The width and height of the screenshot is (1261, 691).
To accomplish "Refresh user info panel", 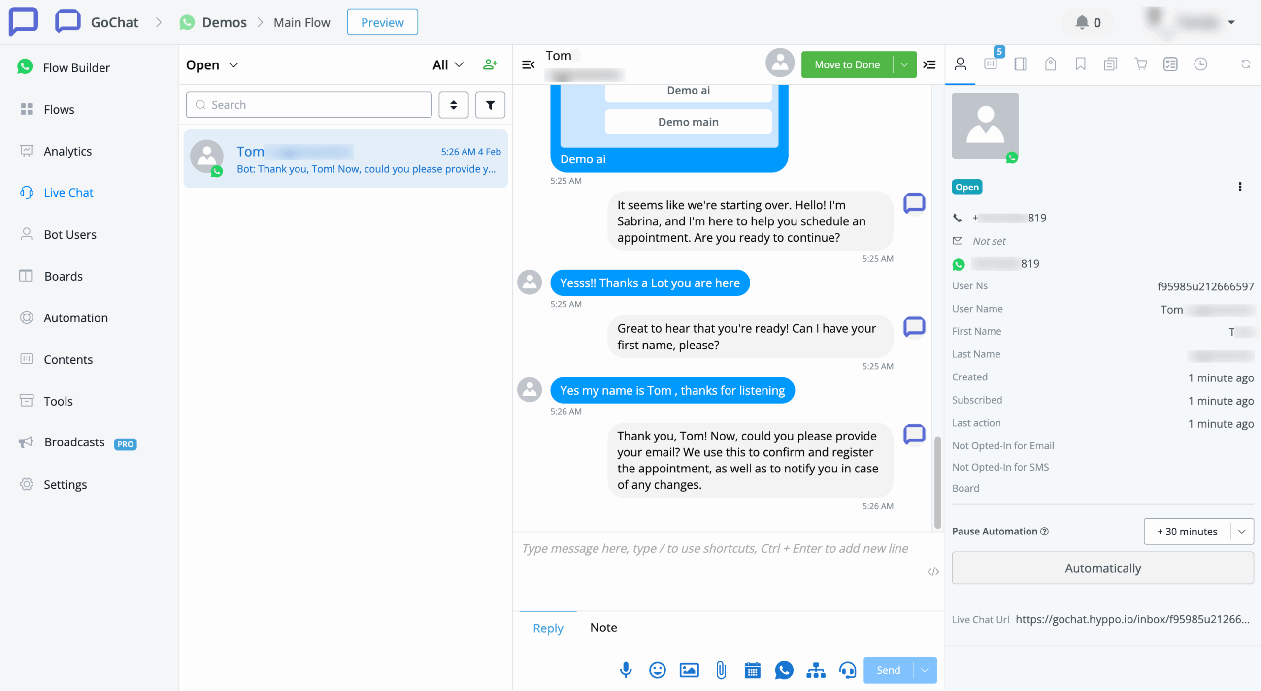I will click(x=1246, y=64).
